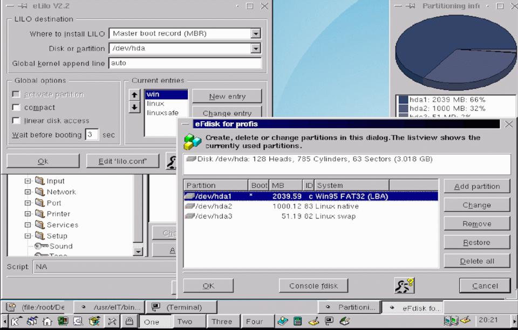Viewport: 518px width, 330px height.
Task: Click the /dev/hda2 partition disk icon
Action: tap(189, 206)
